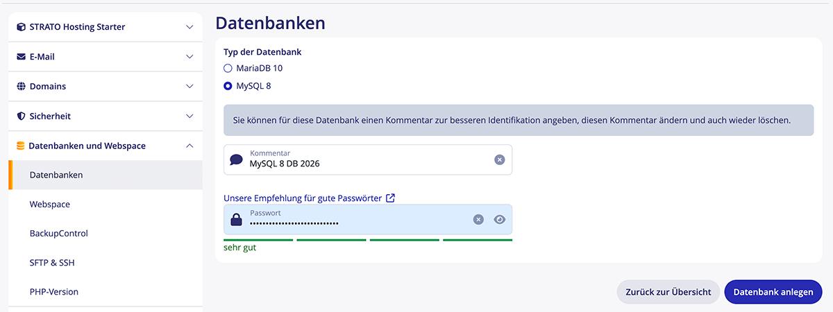Click the STRATO Hosting Starter package icon

click(x=21, y=27)
